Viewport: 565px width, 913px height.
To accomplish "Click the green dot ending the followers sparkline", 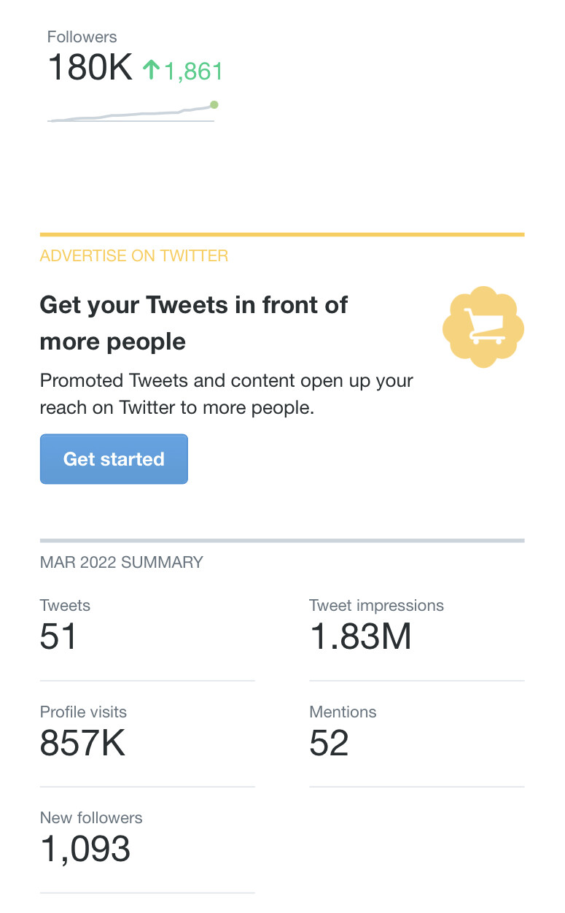I will point(214,105).
